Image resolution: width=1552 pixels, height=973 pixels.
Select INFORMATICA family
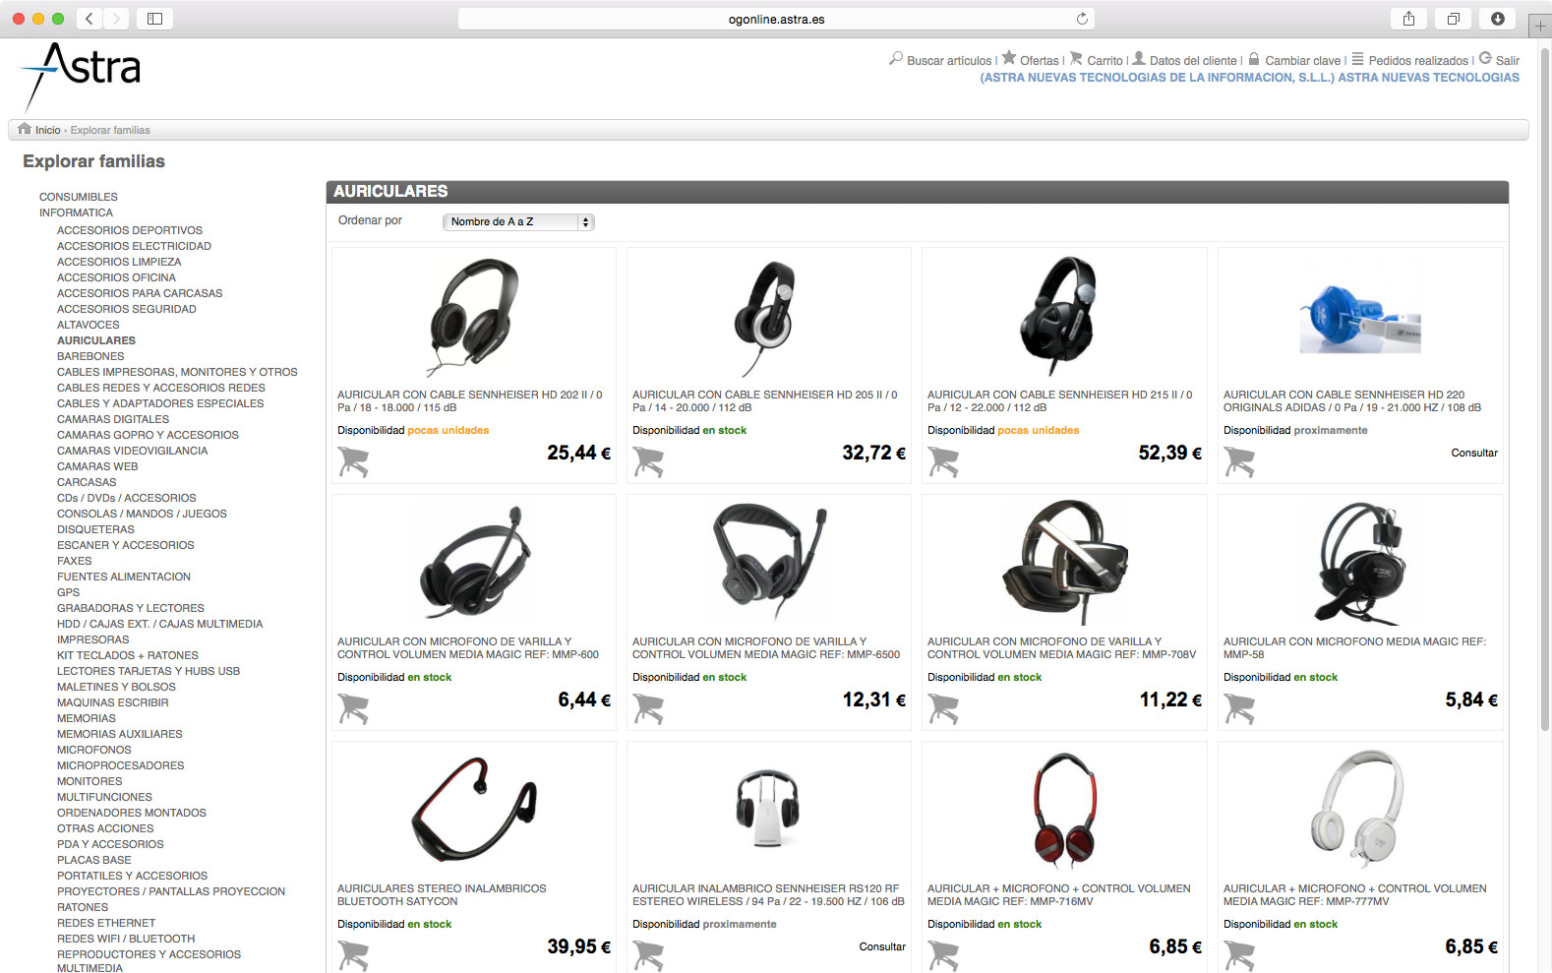click(x=76, y=213)
